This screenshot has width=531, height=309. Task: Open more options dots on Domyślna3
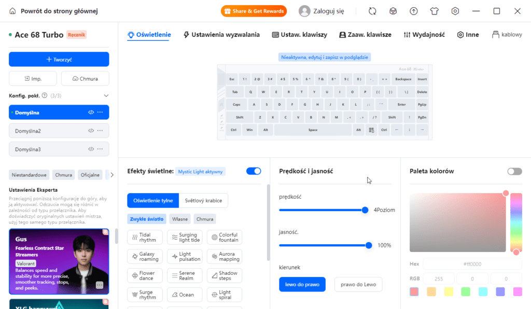(100, 150)
